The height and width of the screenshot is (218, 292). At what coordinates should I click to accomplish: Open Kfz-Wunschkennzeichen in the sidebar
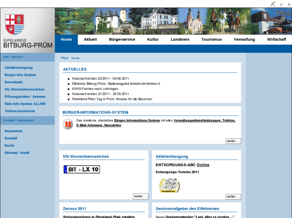25,90
